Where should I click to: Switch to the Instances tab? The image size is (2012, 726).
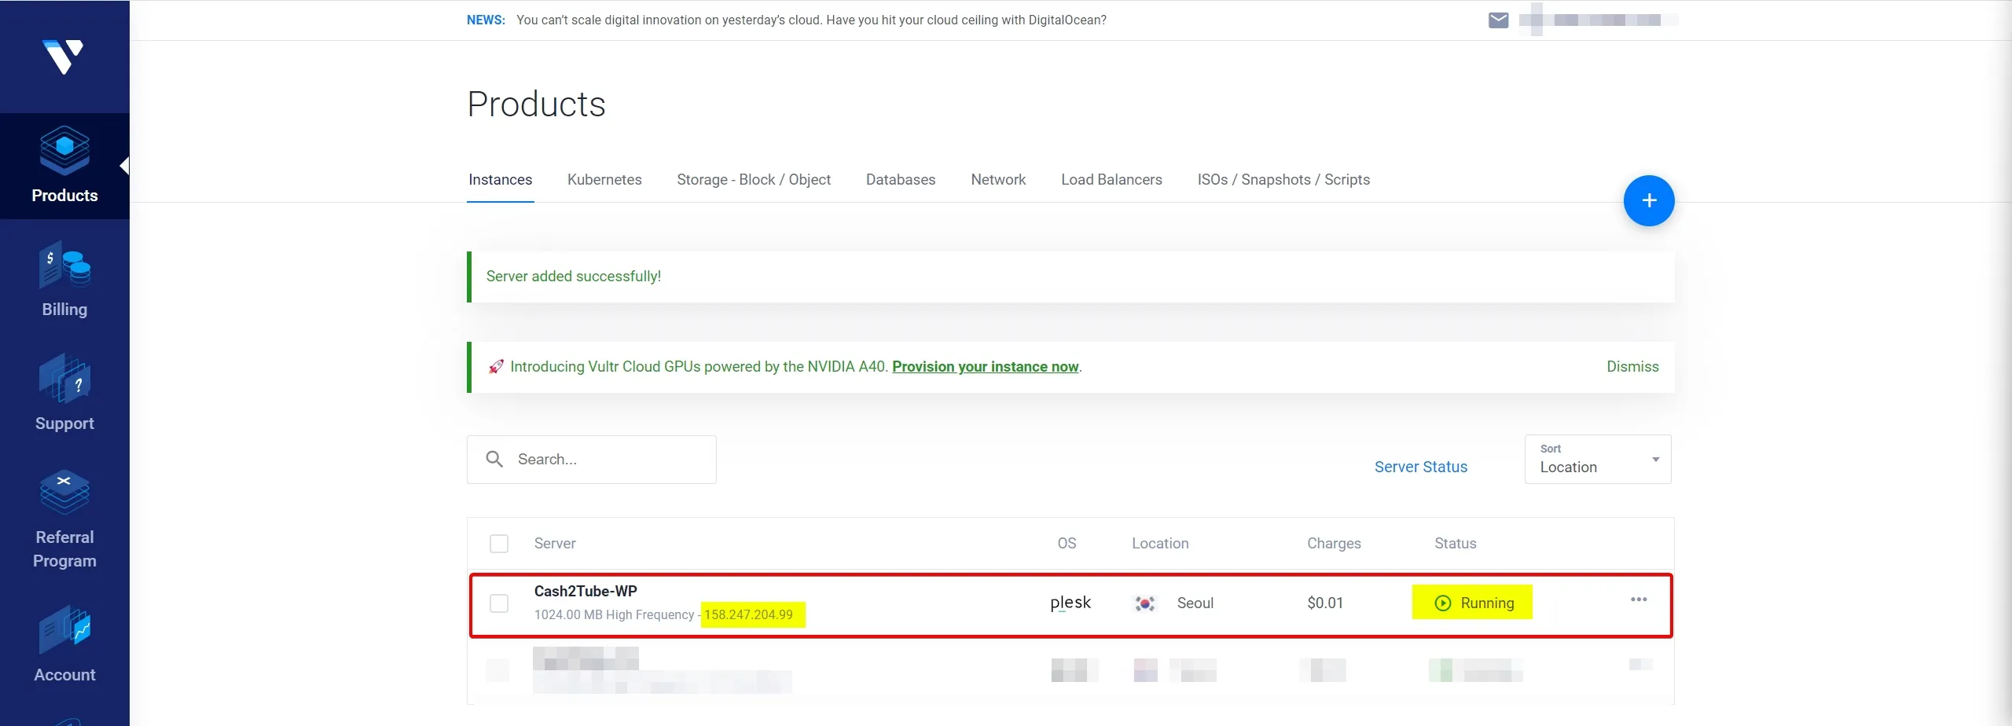500,180
